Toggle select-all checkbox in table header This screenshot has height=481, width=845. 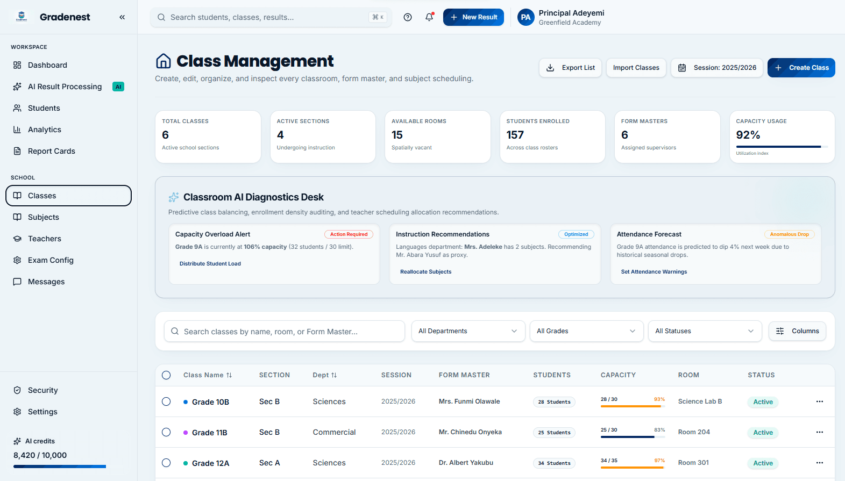pyautogui.click(x=166, y=375)
